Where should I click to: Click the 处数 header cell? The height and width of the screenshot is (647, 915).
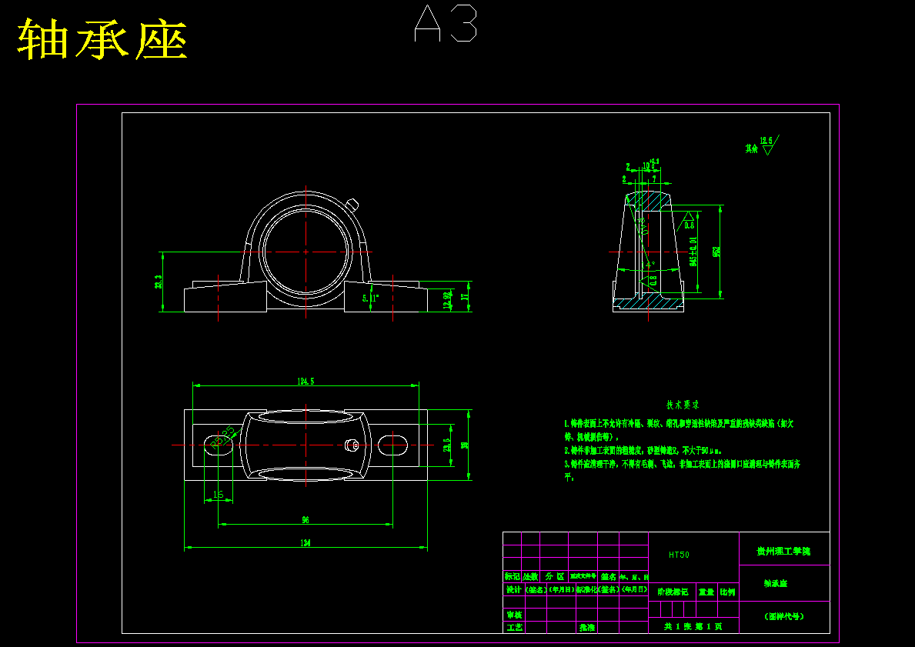tap(530, 576)
